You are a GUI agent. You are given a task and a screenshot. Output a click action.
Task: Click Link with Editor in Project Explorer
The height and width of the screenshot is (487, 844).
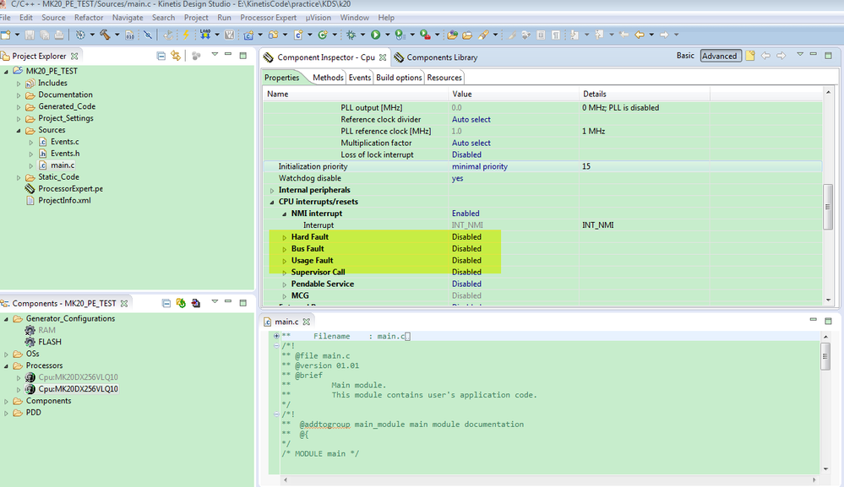176,56
